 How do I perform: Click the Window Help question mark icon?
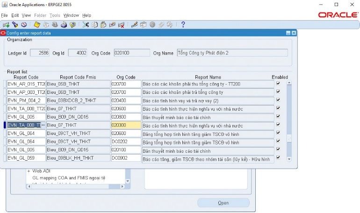point(183,25)
